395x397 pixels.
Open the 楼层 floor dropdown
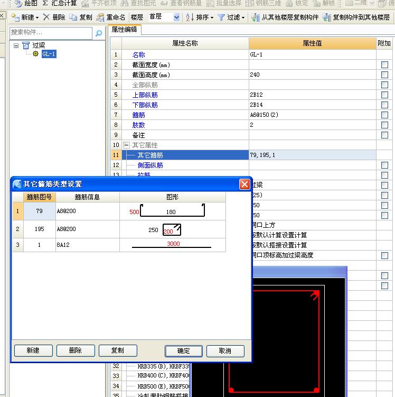point(176,17)
